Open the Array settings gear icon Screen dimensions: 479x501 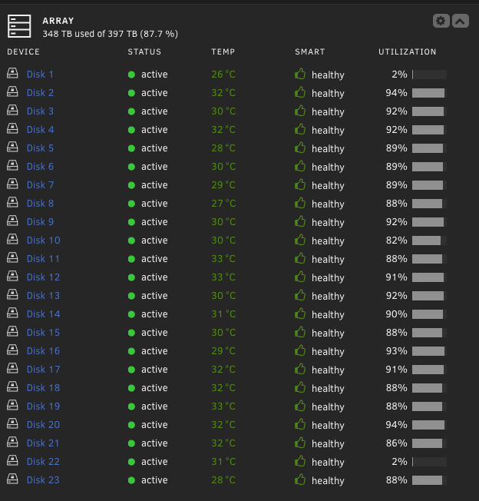tap(441, 21)
